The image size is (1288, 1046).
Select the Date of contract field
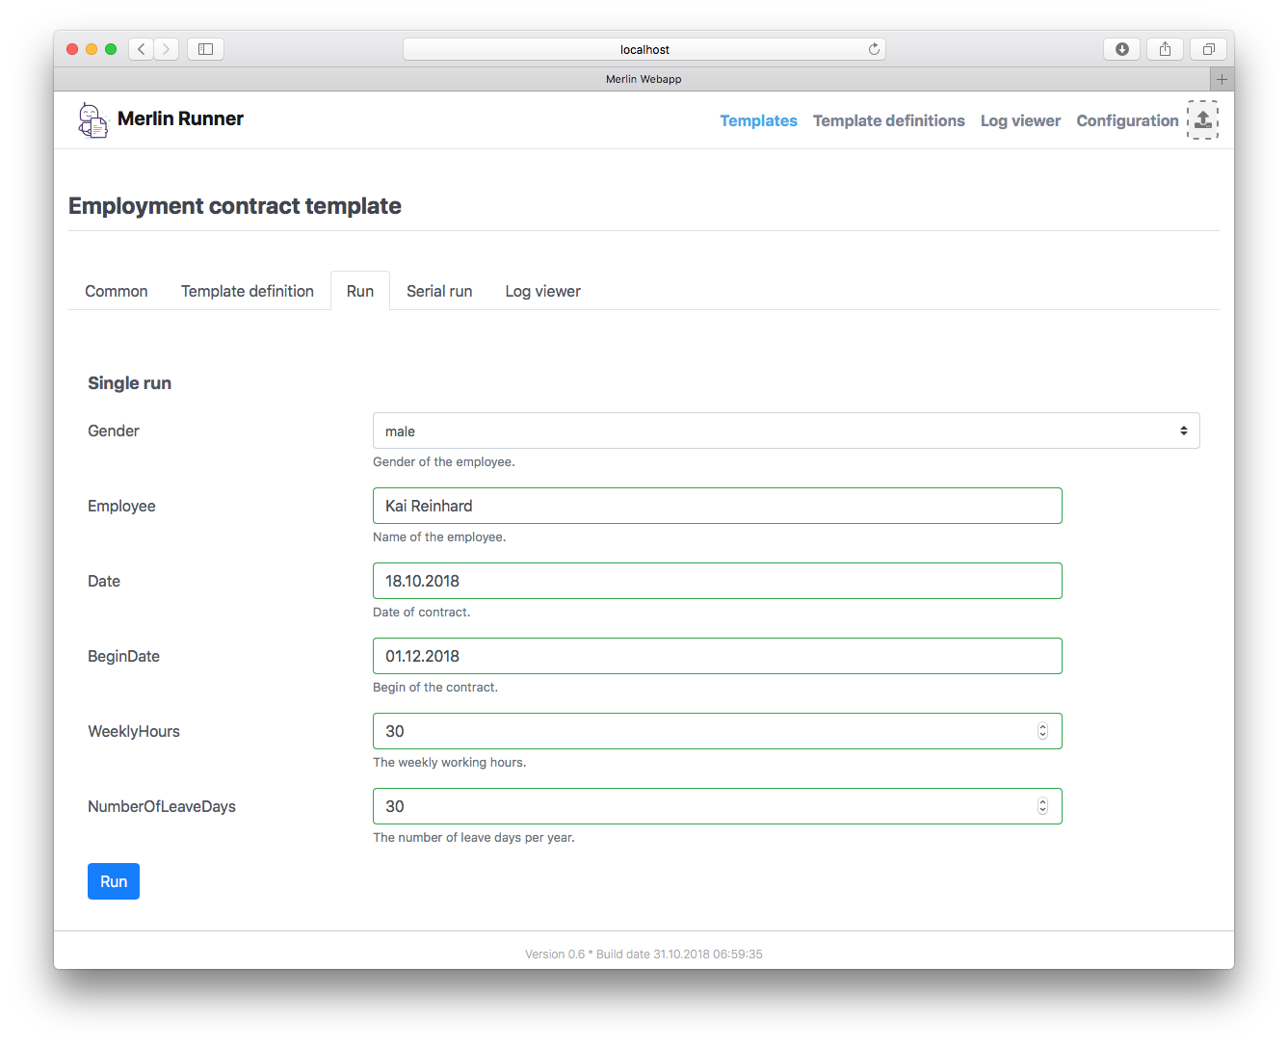click(x=717, y=581)
